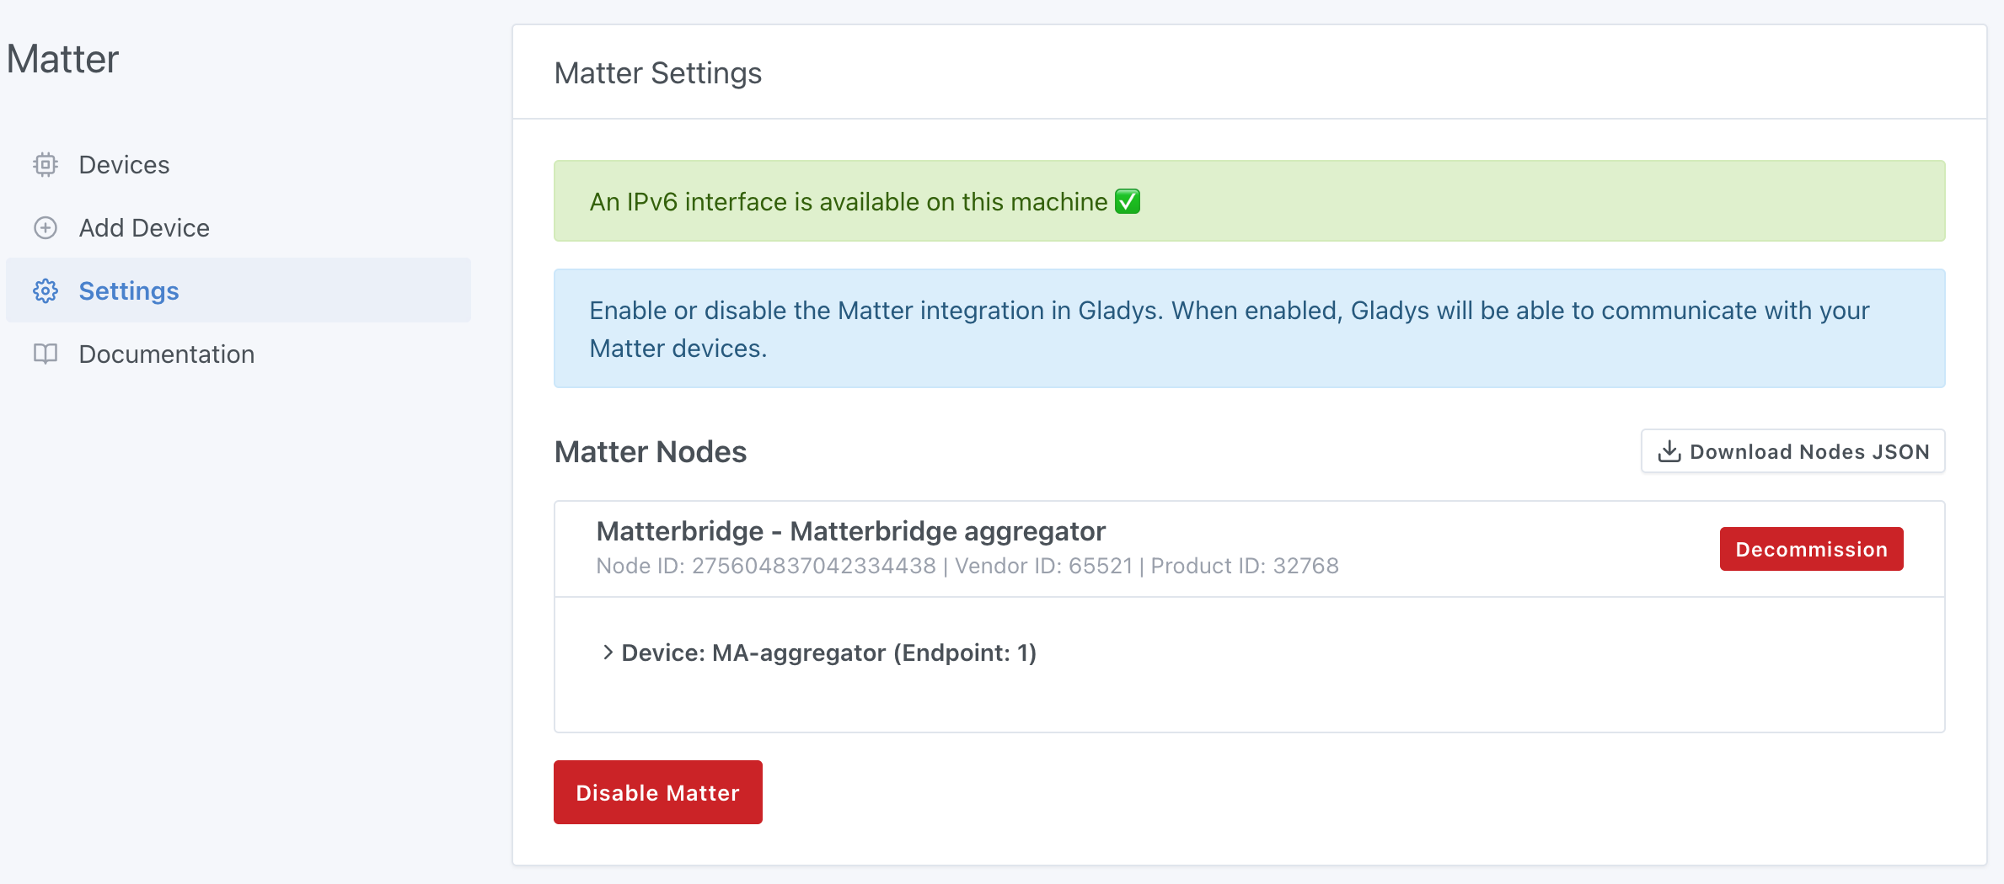Click the download icon on Download Nodes JSON
Image resolution: width=2004 pixels, height=884 pixels.
[1669, 450]
